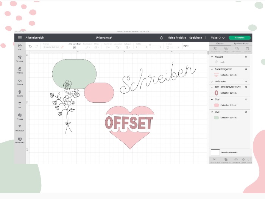The height and width of the screenshot is (199, 265).
Task: Click the undo arrow icon
Action: tap(30, 46)
